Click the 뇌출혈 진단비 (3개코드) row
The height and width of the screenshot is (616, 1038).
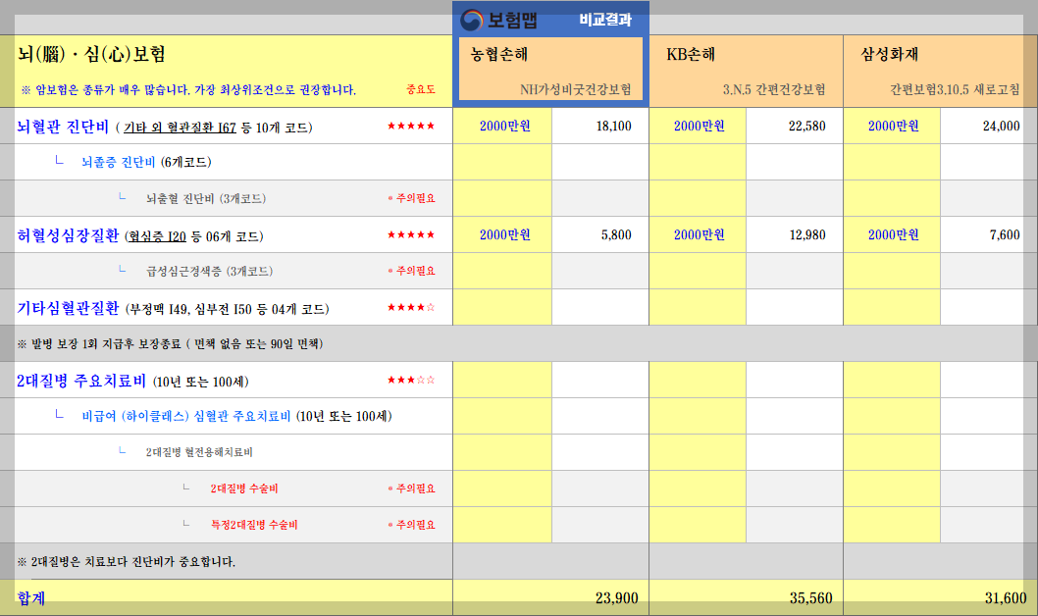coord(206,198)
